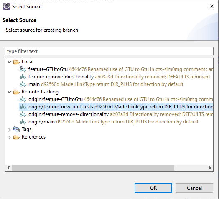The image size is (219, 199).
Task: Focus the type filter text field
Action: pos(109,51)
